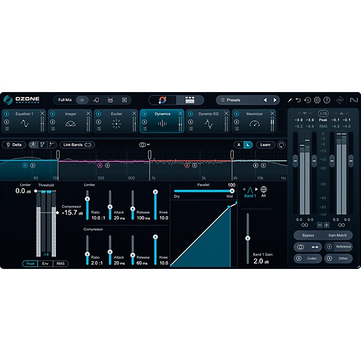Viewport: 361px width, 361px height.
Task: Open the Presets dropdown
Action: (248, 100)
